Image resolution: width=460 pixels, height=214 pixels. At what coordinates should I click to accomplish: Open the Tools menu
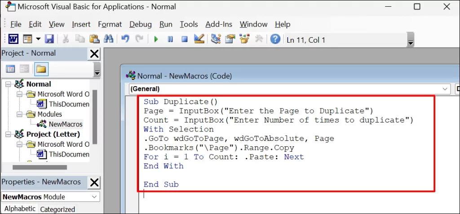(x=189, y=24)
